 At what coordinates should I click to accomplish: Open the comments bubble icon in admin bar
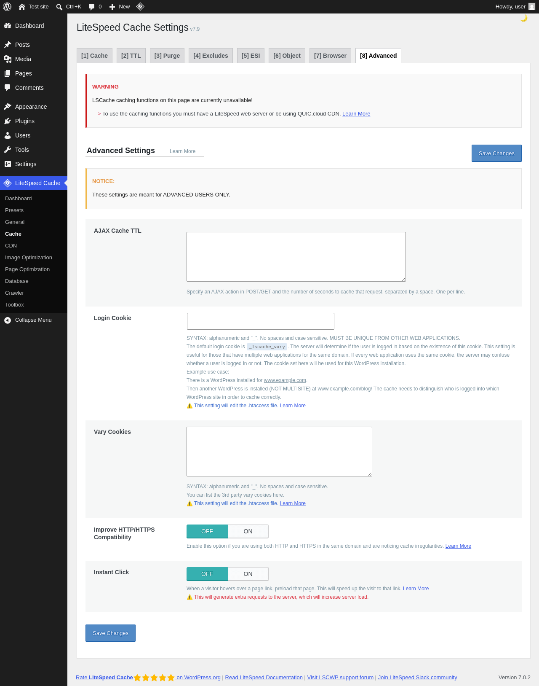pos(91,7)
